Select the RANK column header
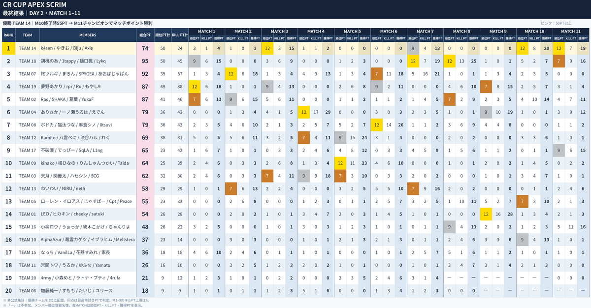Image resolution: width=591 pixels, height=308 pixels. [8, 35]
